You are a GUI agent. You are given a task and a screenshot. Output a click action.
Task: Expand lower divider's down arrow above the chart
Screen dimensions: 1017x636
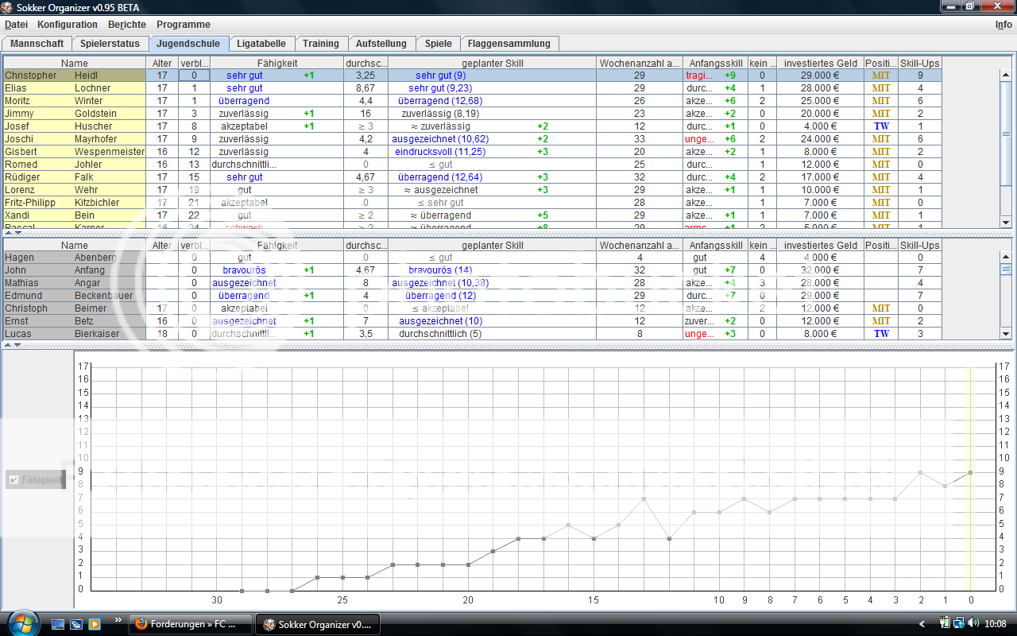click(x=17, y=345)
